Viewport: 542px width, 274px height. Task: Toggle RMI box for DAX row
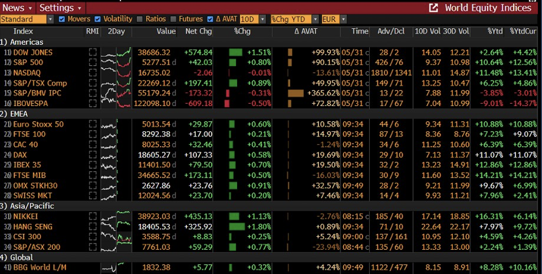[x=92, y=155]
